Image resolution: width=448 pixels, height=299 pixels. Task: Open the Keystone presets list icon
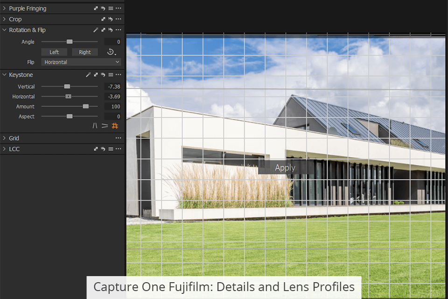click(111, 75)
